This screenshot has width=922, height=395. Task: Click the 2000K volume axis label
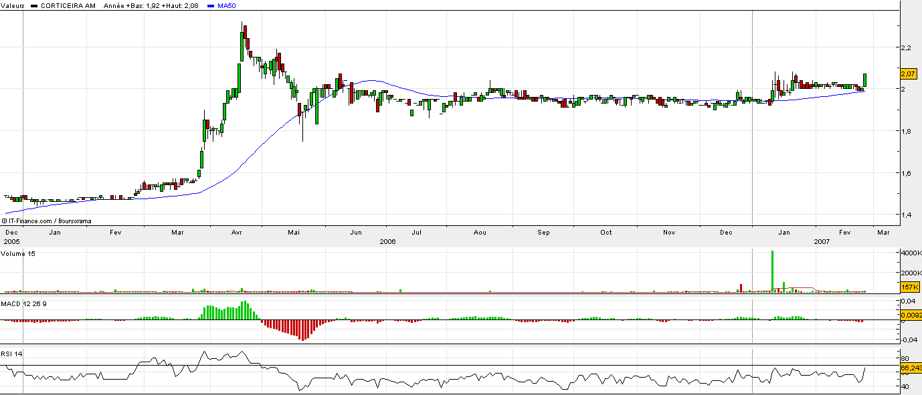(911, 273)
